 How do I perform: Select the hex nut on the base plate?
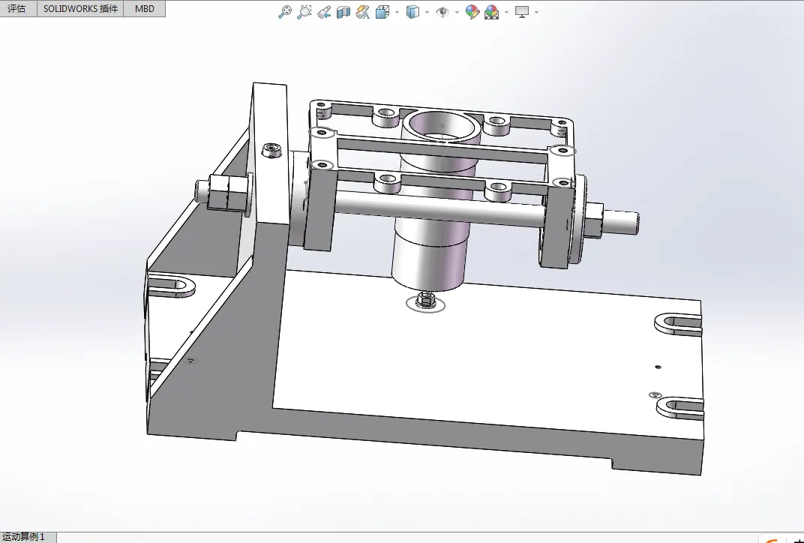425,300
